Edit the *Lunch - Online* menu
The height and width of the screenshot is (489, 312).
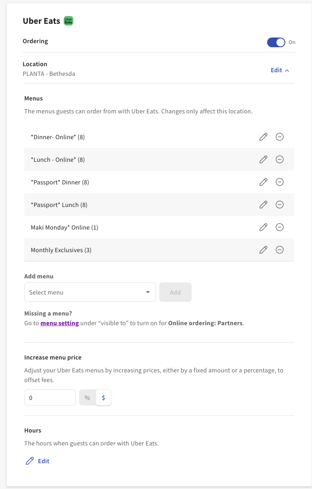(x=263, y=159)
